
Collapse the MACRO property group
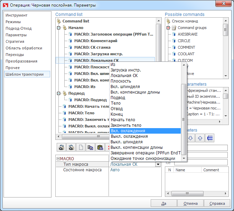58,159
